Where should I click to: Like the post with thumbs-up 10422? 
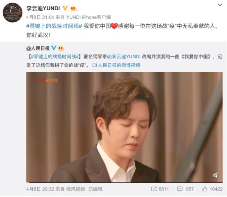(x=212, y=189)
